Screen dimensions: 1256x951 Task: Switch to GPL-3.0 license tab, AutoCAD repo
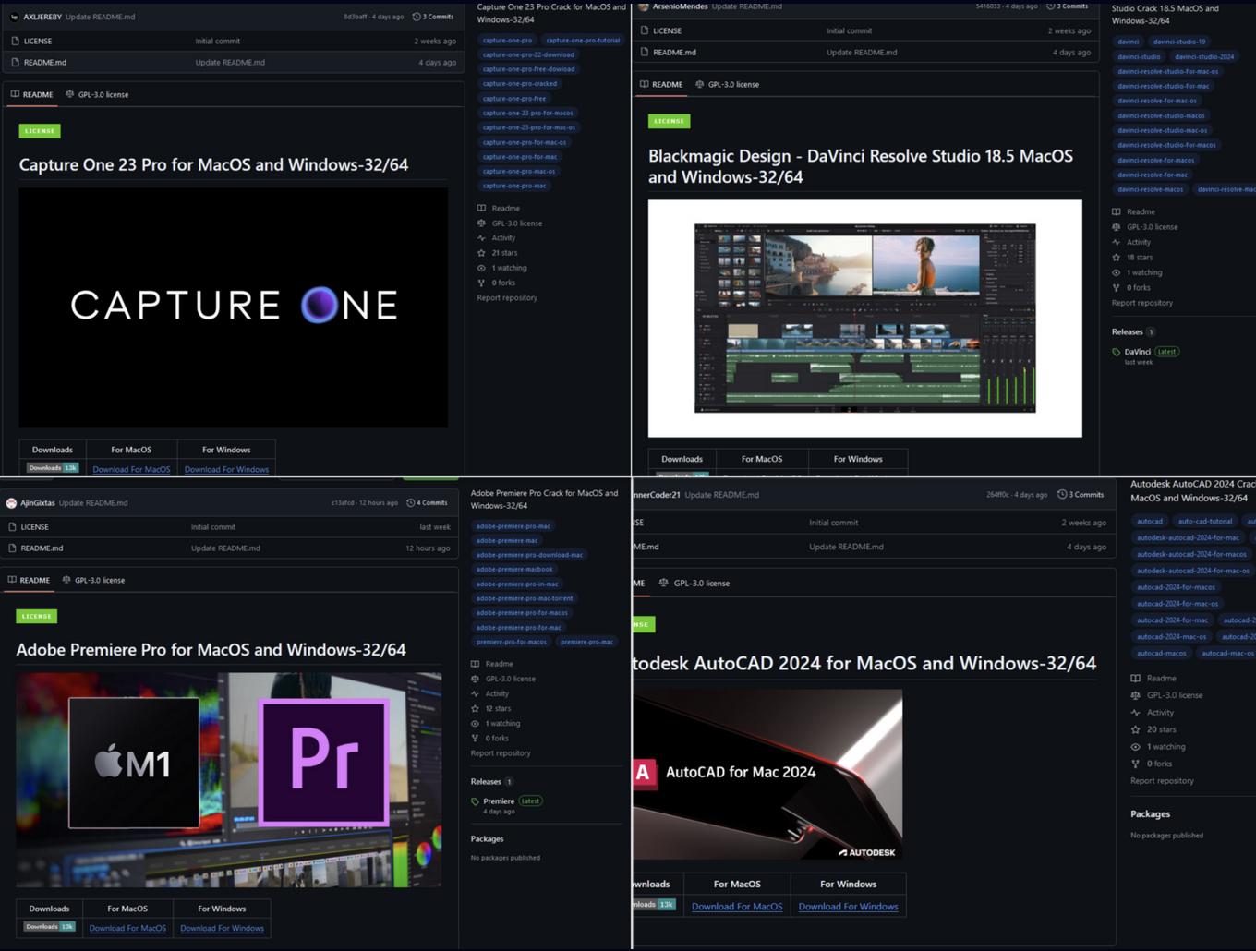tap(694, 584)
